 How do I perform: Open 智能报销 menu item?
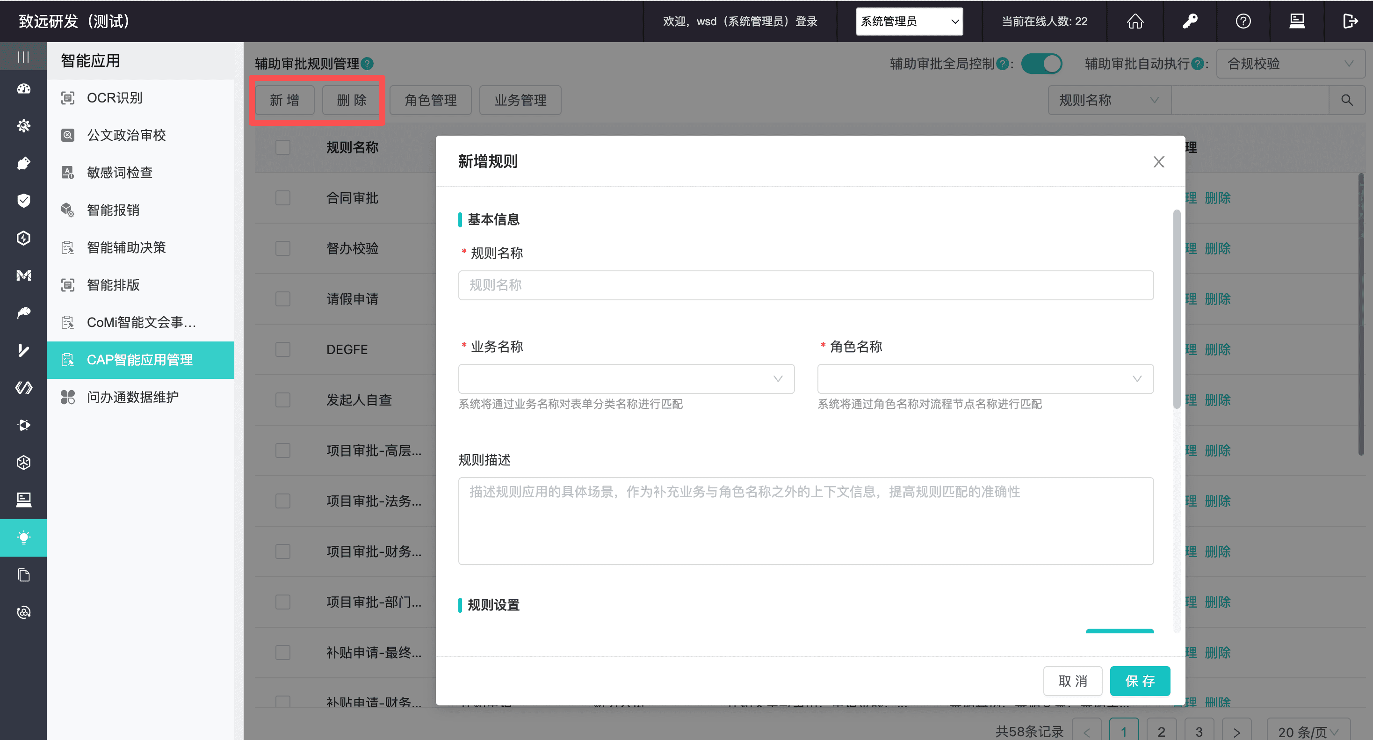click(x=141, y=210)
